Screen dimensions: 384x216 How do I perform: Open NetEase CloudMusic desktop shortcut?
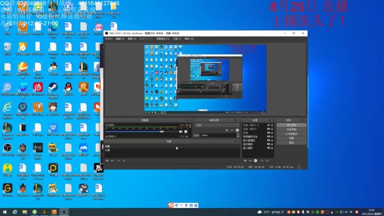(x=38, y=89)
